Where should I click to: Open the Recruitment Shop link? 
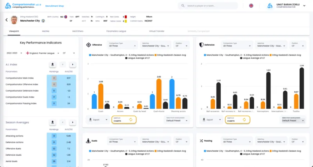tap(54, 6)
